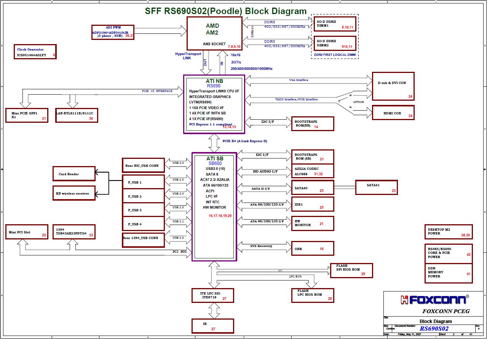This screenshot has height=339, width=487.
Task: Select the IDE1 block
Action: tap(313, 204)
